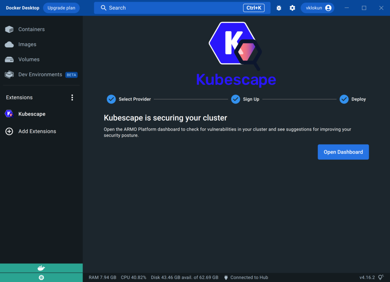Open the Extensions overflow menu
This screenshot has height=282, width=390.
(x=72, y=97)
